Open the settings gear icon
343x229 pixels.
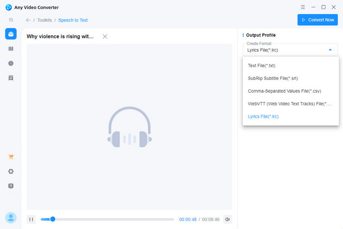pos(11,171)
